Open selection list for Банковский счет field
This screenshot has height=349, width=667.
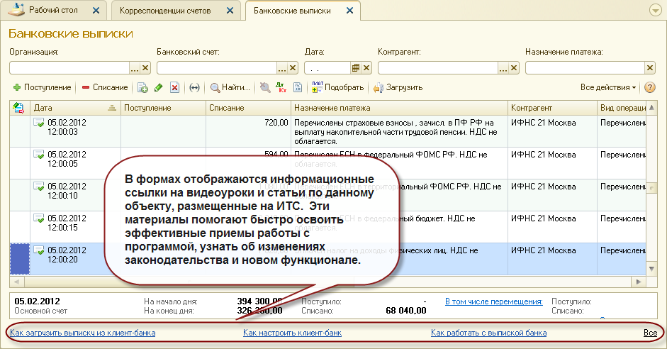click(x=281, y=67)
